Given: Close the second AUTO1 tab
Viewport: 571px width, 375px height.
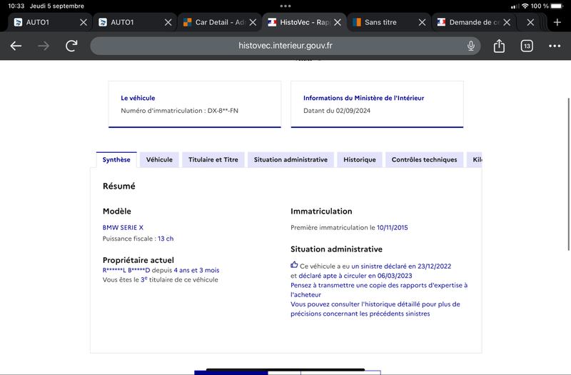Looking at the screenshot, I should (168, 22).
